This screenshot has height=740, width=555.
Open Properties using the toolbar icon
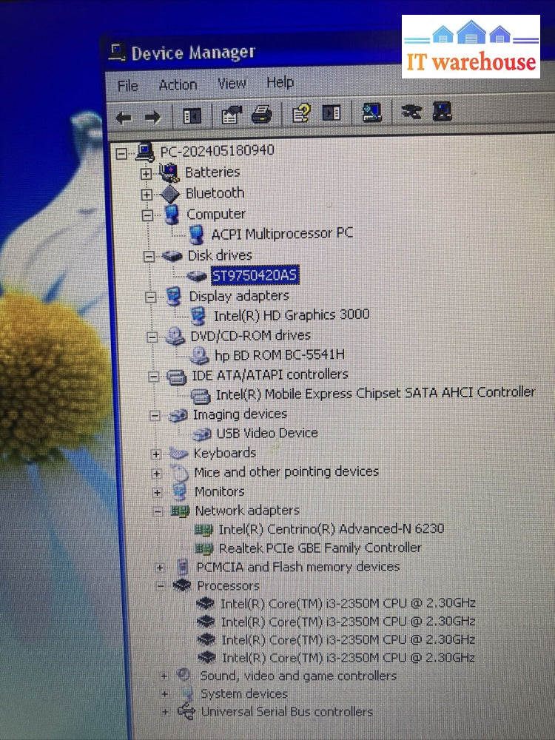[x=232, y=115]
